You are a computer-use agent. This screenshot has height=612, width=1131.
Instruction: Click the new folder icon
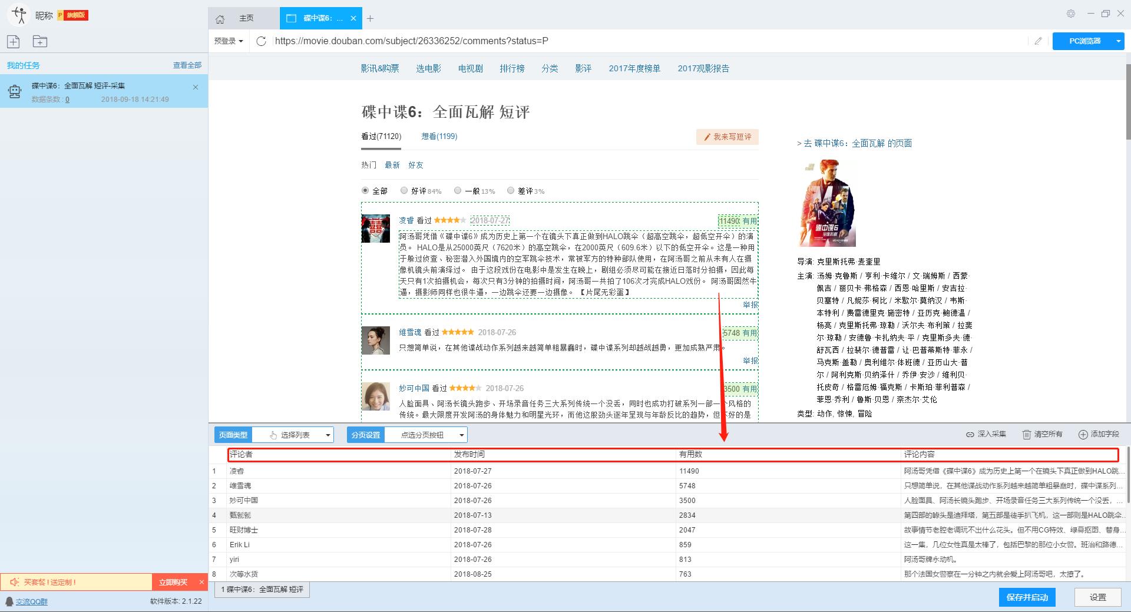point(40,41)
